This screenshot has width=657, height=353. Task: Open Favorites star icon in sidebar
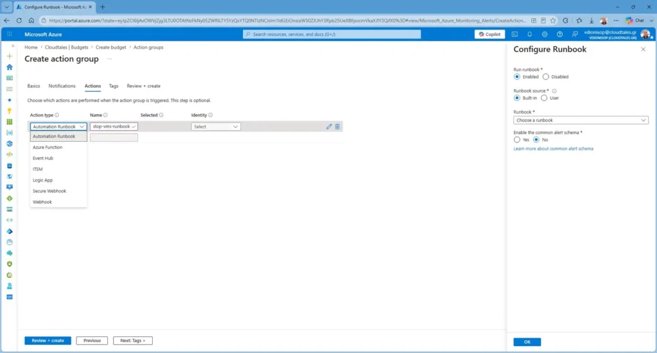pyautogui.click(x=10, y=99)
